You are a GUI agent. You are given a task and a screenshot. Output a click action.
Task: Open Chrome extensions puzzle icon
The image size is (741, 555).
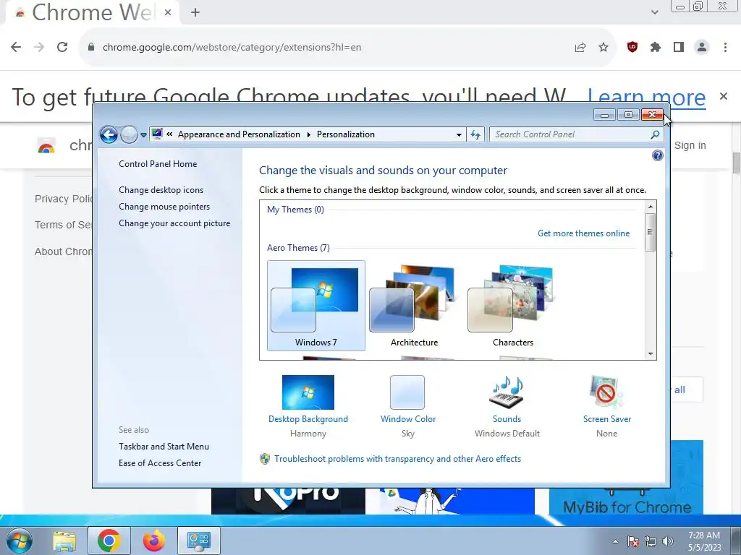coord(656,47)
